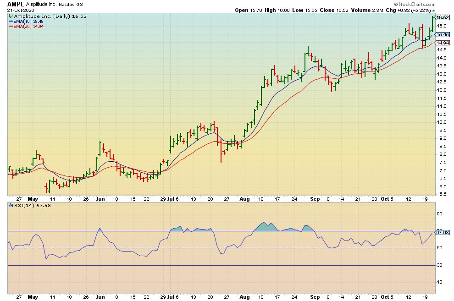The image size is (454, 301).
Task: Click the Oct 5 label under the RSI panel
Action: click(387, 297)
